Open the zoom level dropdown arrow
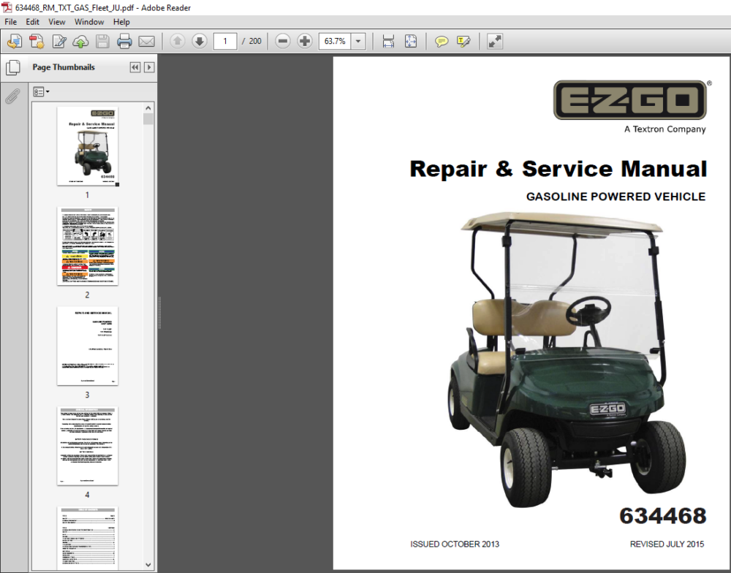 (358, 41)
